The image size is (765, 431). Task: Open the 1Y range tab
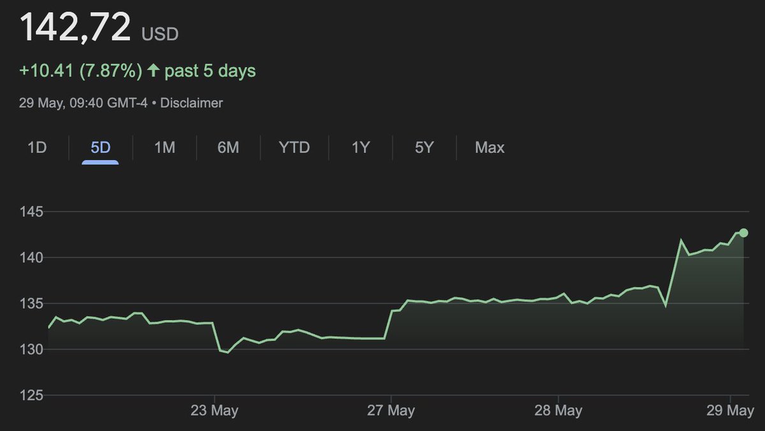point(360,148)
